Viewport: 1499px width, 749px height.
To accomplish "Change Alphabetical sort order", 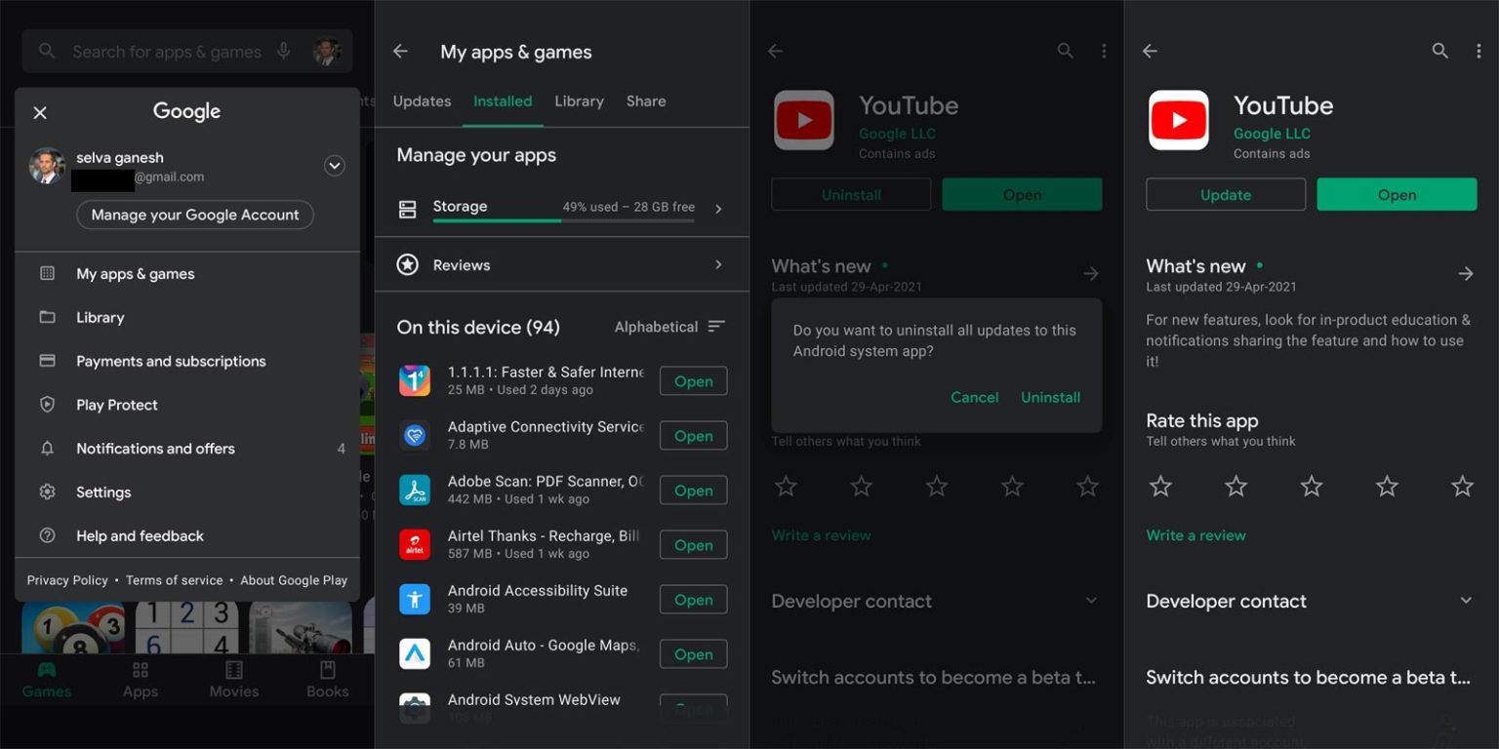I will coord(669,327).
